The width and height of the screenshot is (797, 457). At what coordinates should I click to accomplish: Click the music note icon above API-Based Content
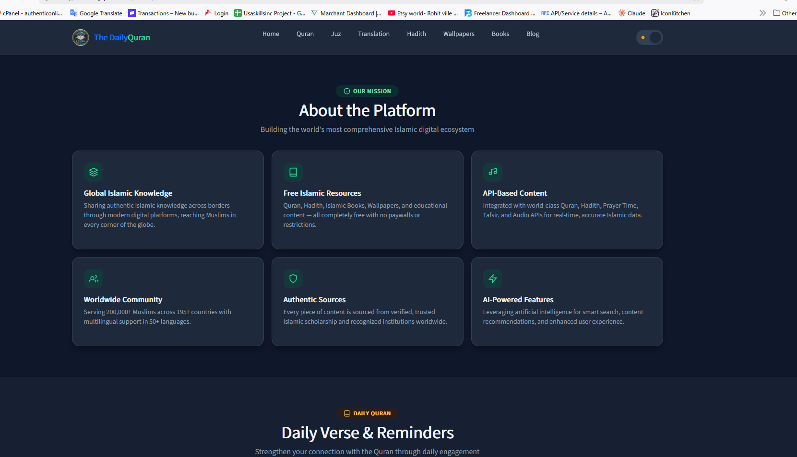point(493,172)
